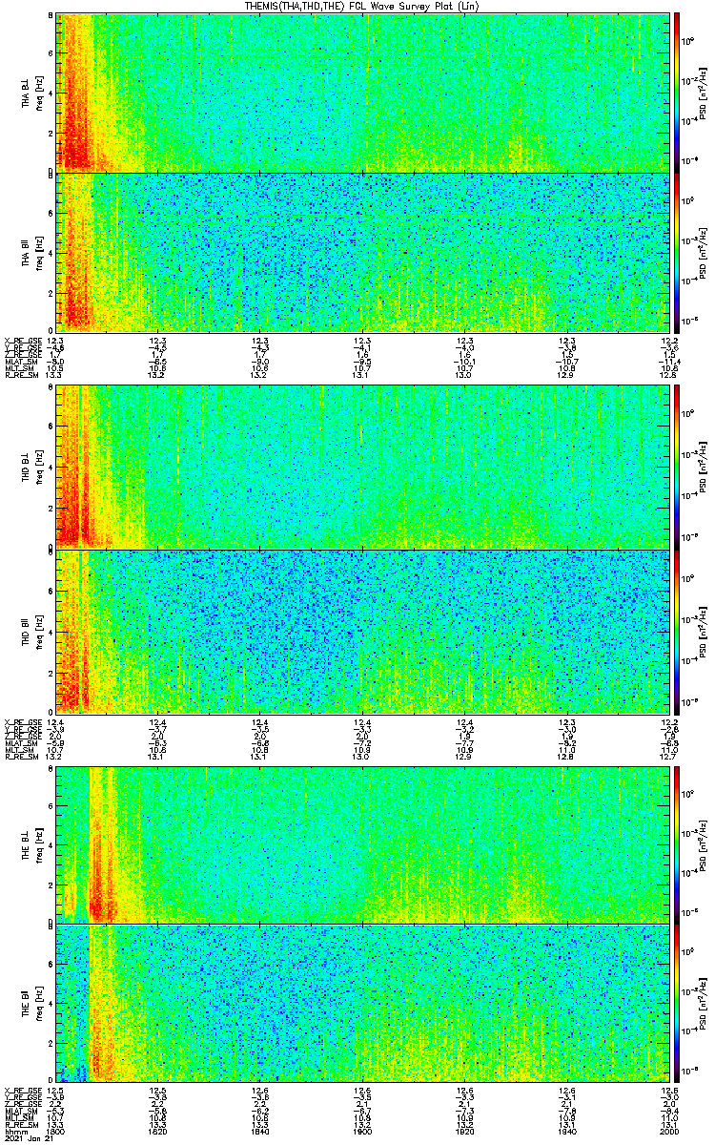Click the R_RE_SM row label under THD panels
This screenshot has width=715, height=1145.
tap(20, 758)
